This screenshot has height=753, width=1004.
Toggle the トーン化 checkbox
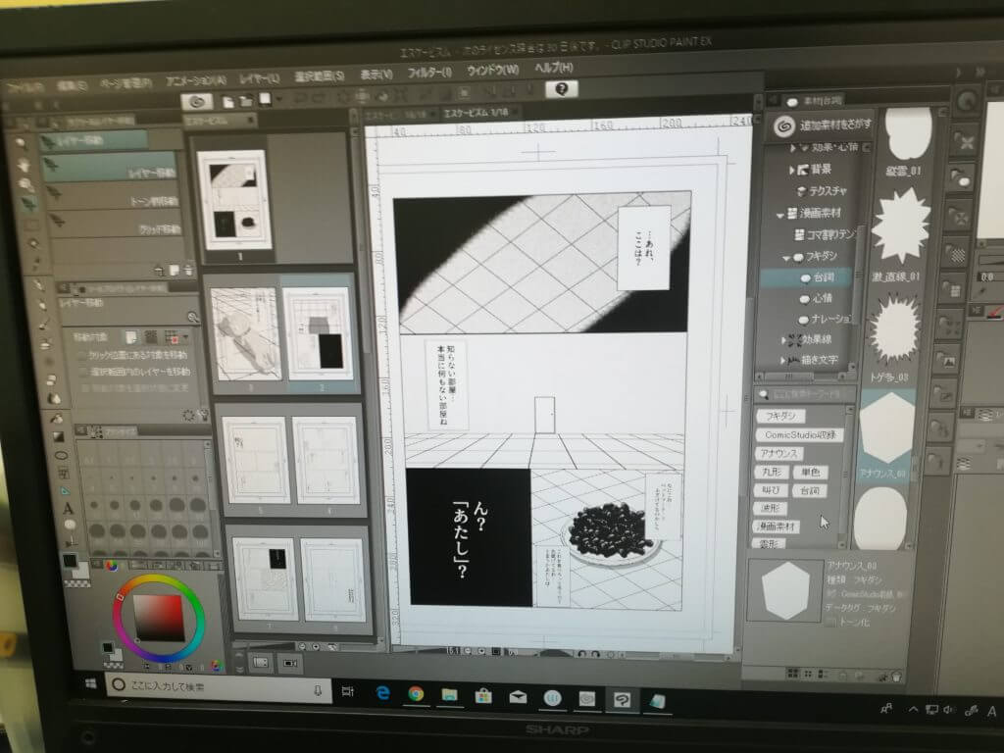click(831, 622)
